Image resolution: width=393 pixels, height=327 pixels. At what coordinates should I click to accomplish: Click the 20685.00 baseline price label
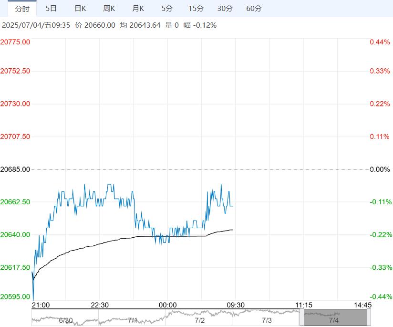point(15,169)
